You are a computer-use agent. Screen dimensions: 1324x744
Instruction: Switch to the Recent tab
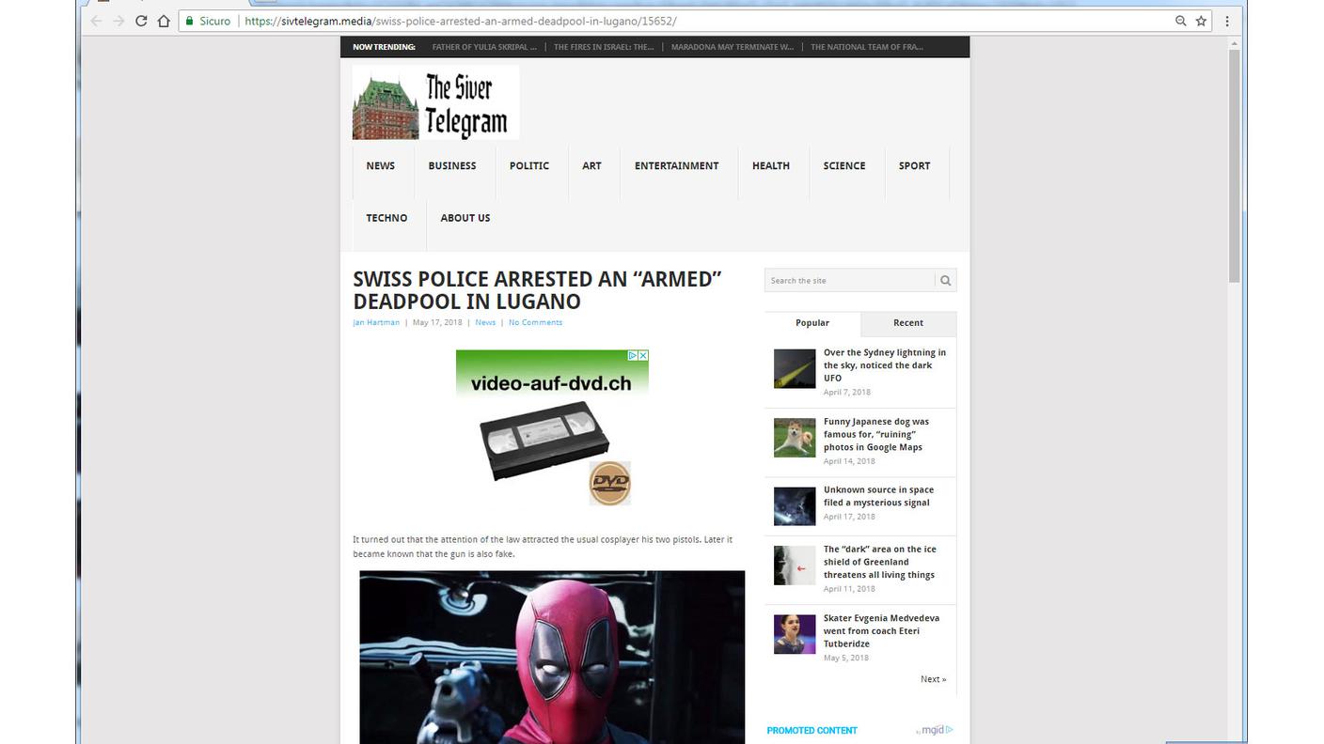click(908, 323)
